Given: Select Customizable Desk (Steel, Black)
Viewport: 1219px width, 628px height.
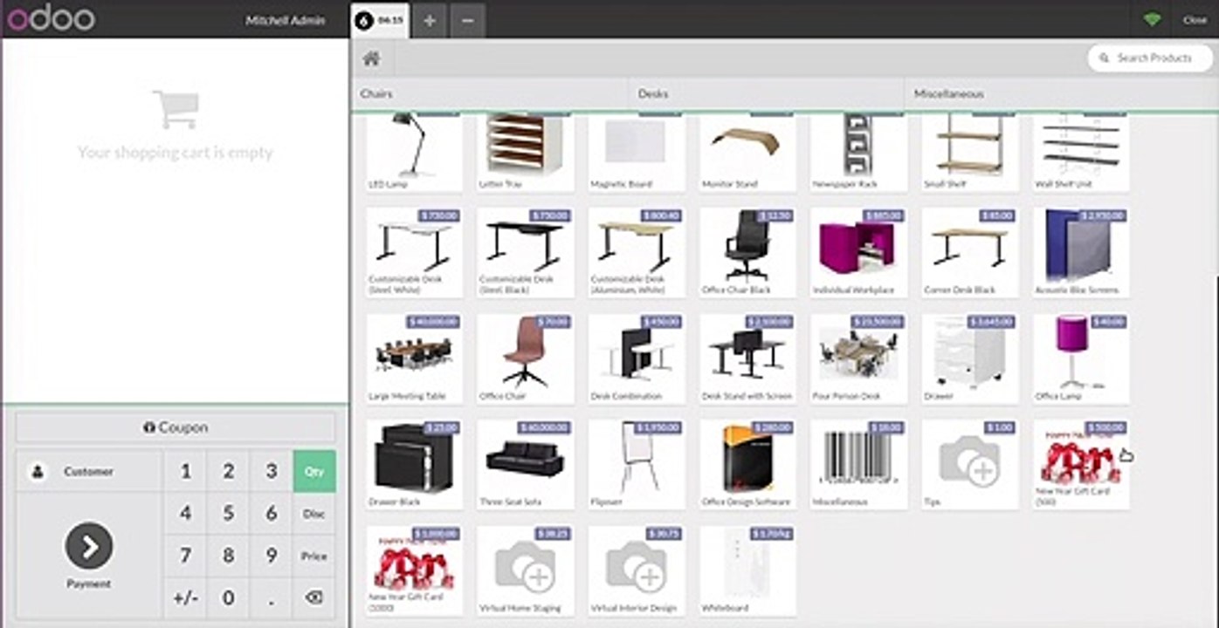Looking at the screenshot, I should (x=525, y=252).
